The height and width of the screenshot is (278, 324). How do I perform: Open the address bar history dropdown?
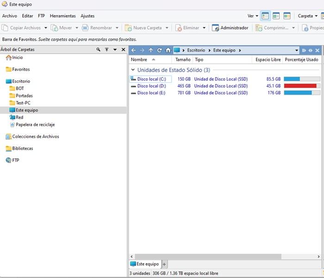pyautogui.click(x=297, y=50)
